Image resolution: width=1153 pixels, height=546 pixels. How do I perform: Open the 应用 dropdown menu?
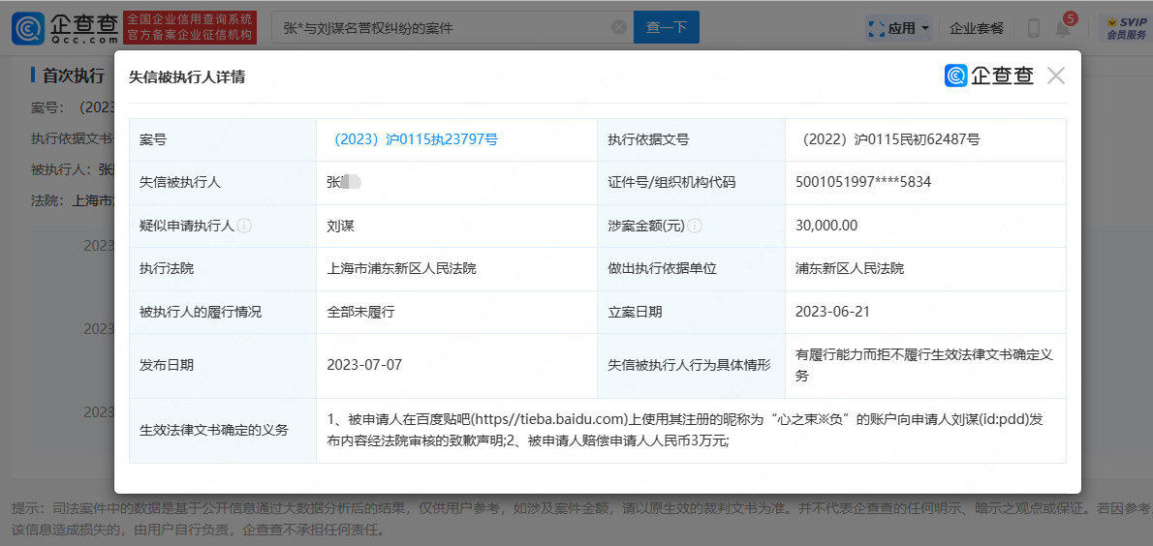point(898,29)
